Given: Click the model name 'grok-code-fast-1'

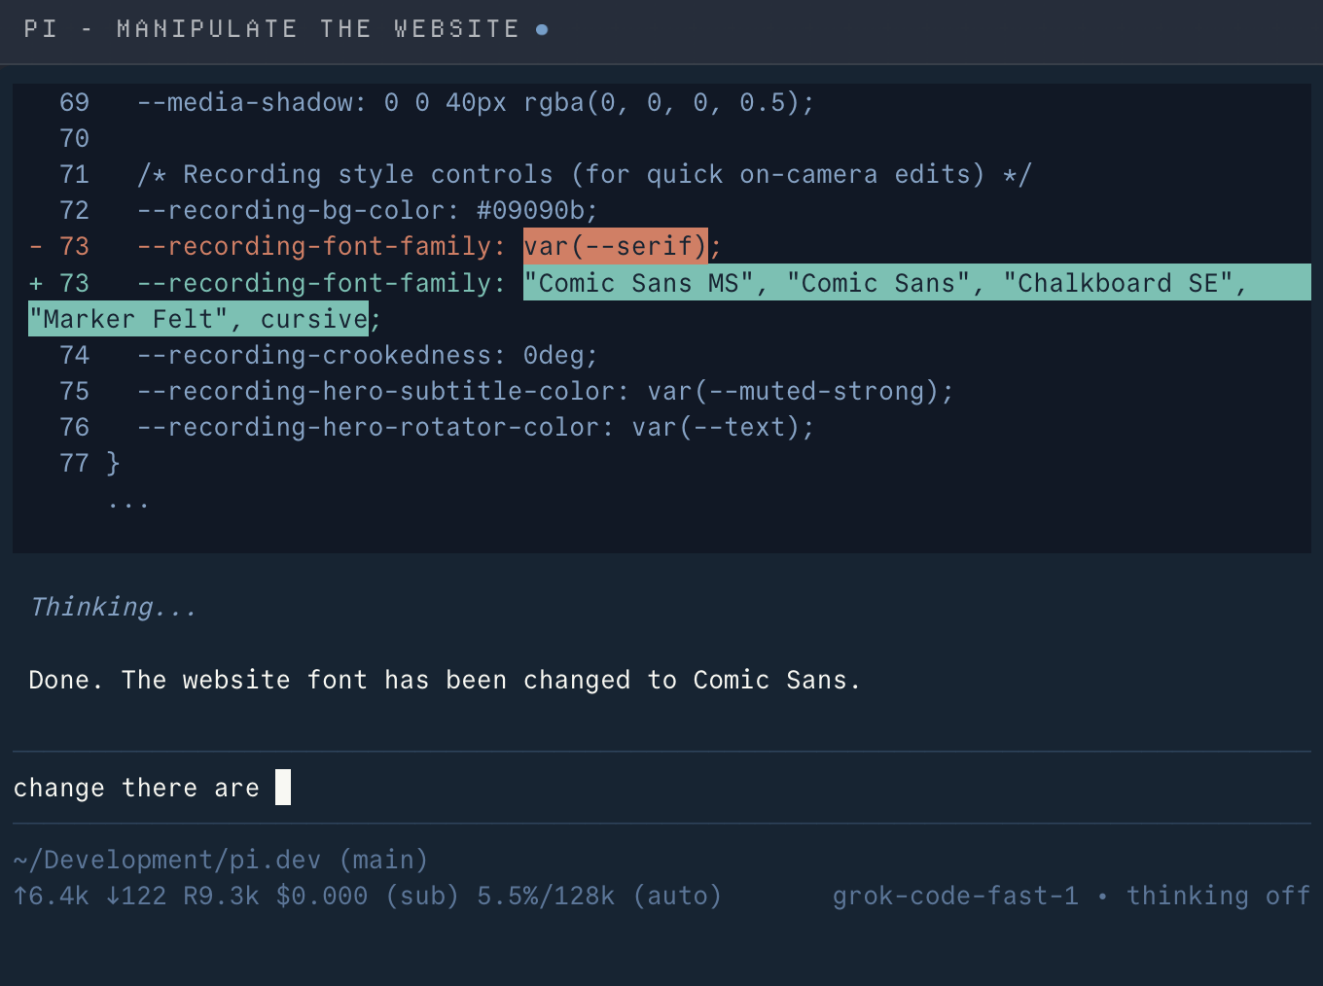Looking at the screenshot, I should pos(955,896).
